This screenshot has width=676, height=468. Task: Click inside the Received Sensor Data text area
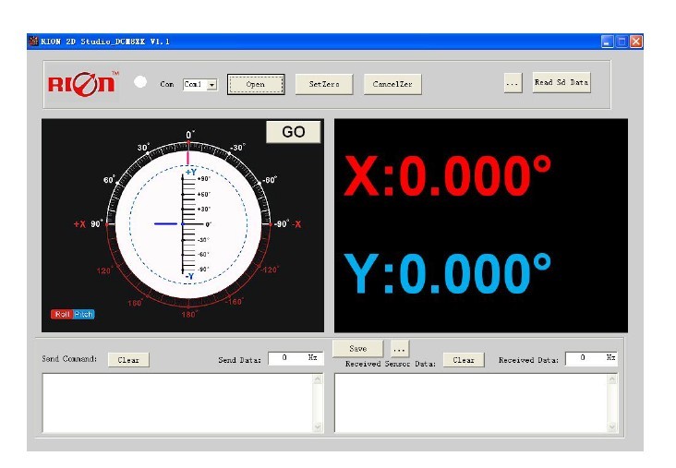[471, 403]
